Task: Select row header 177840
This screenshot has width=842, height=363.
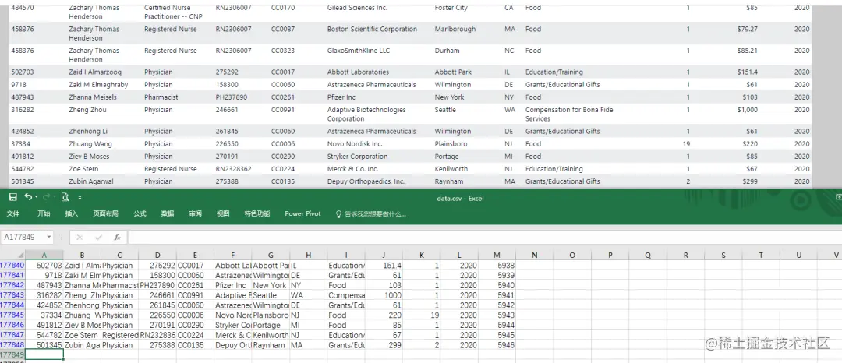Action: [12, 266]
